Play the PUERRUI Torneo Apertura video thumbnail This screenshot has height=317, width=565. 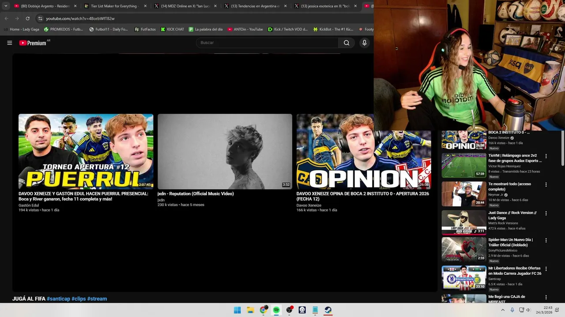[x=86, y=151]
